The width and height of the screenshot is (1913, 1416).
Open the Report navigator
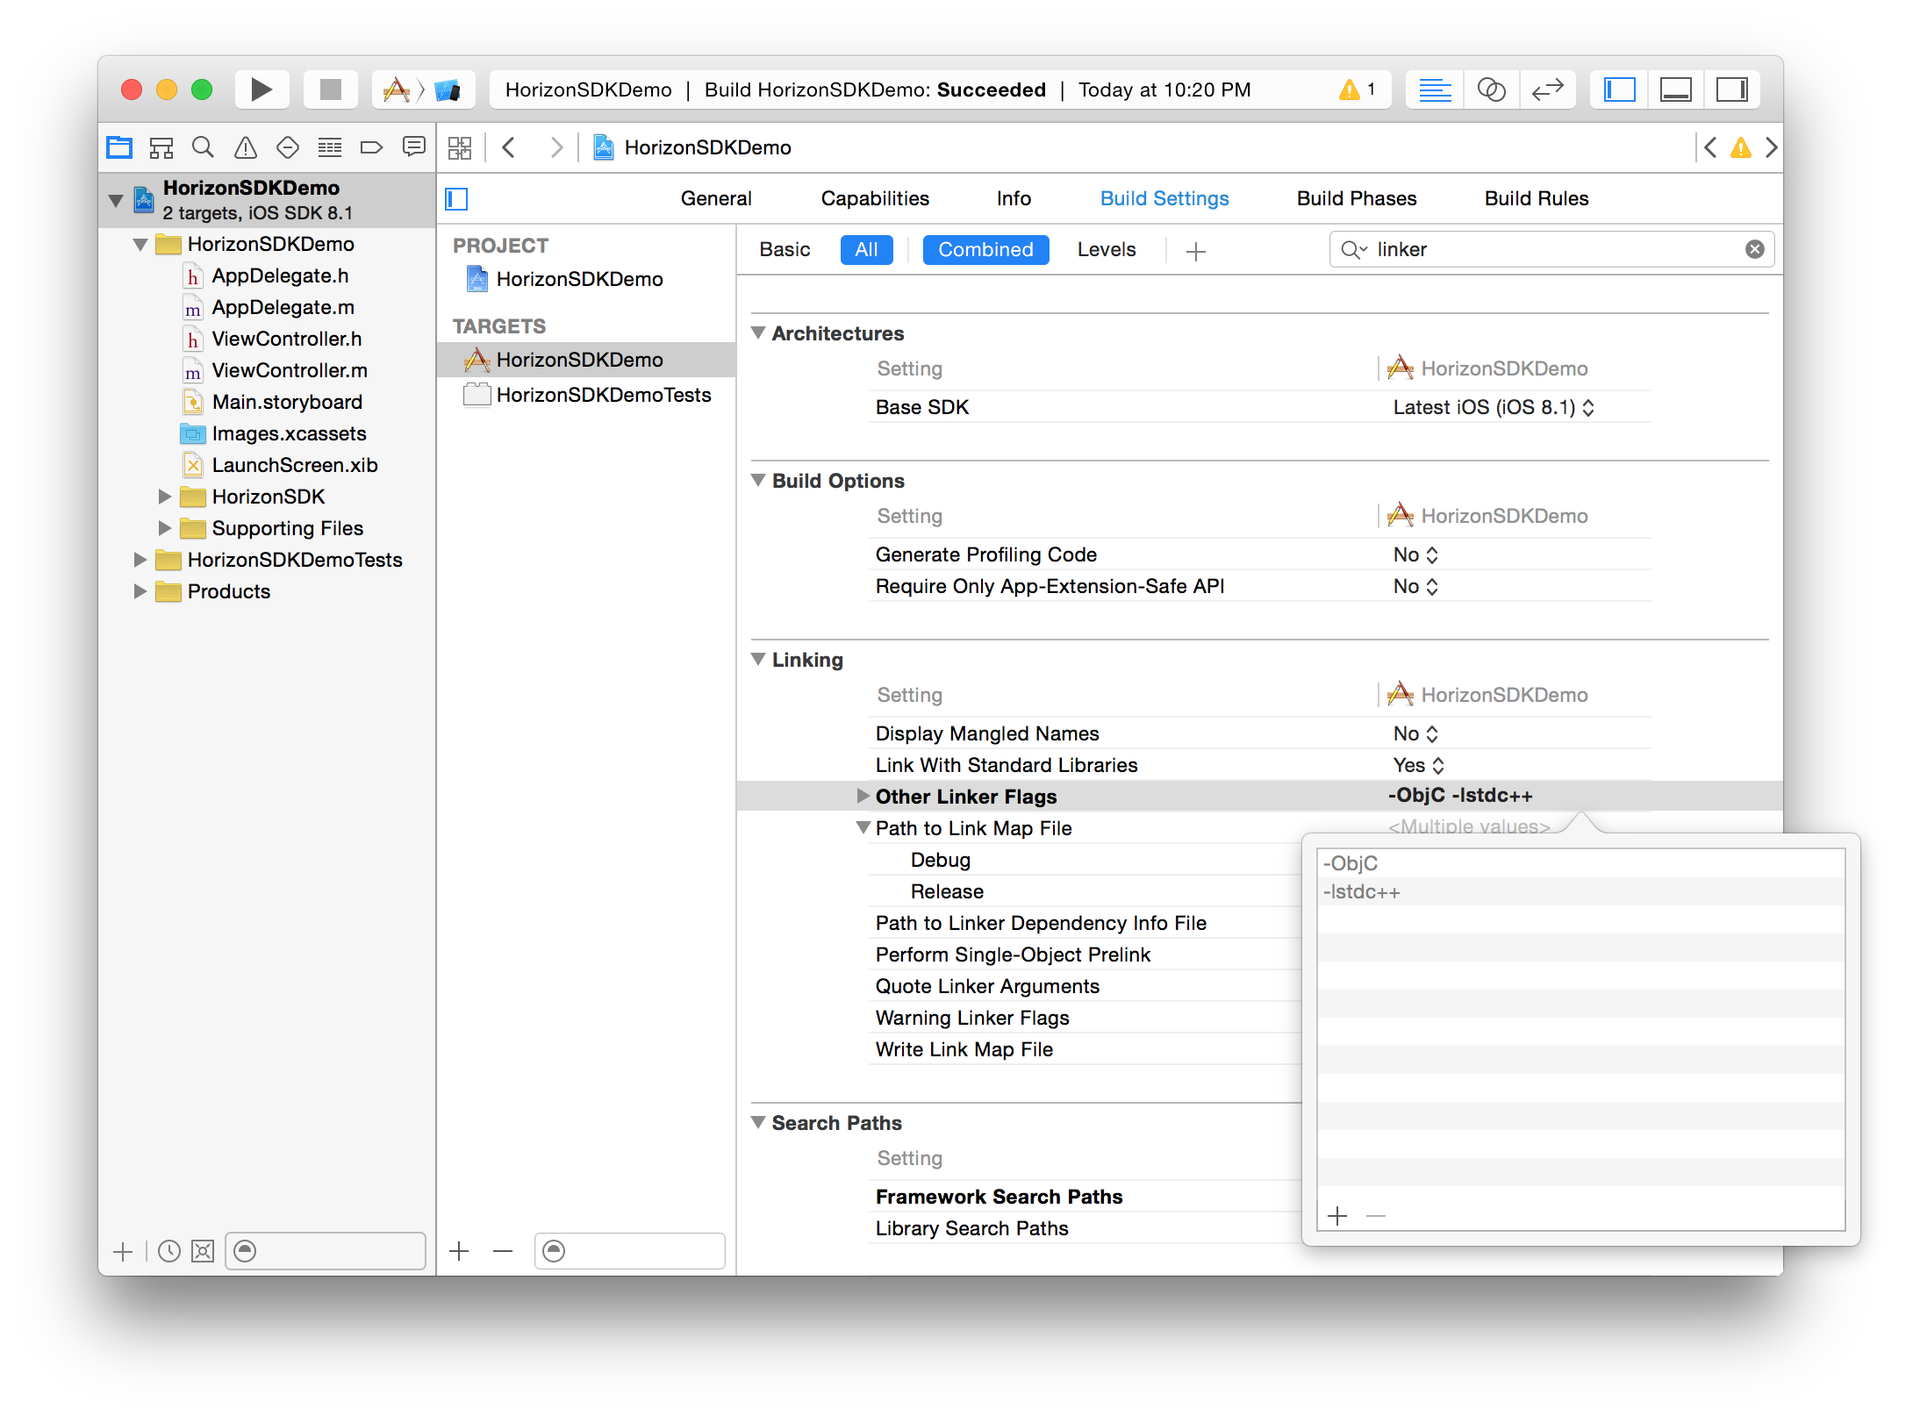pyautogui.click(x=414, y=147)
